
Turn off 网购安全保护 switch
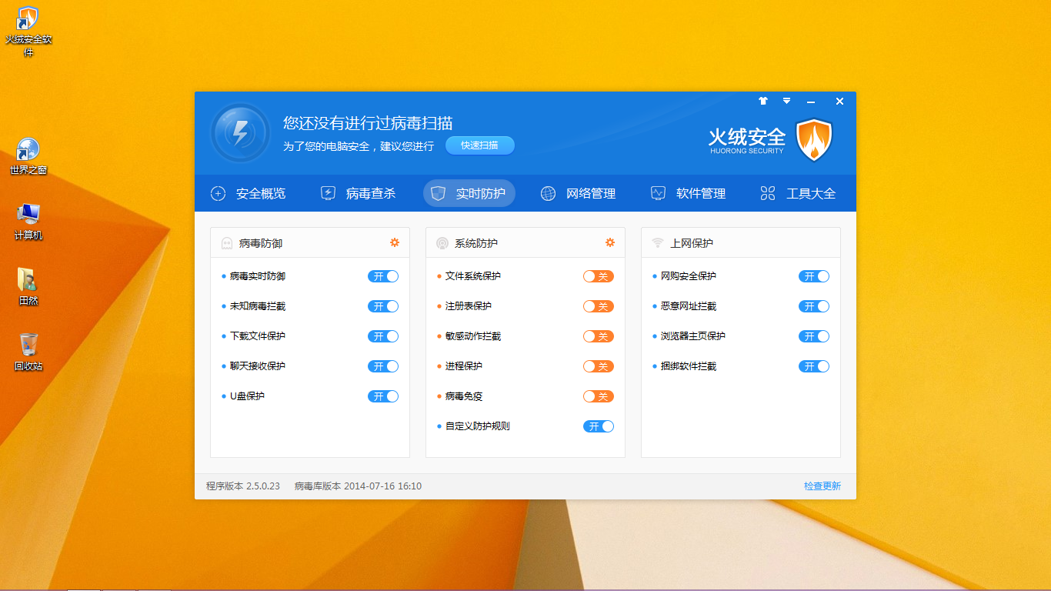pos(814,276)
